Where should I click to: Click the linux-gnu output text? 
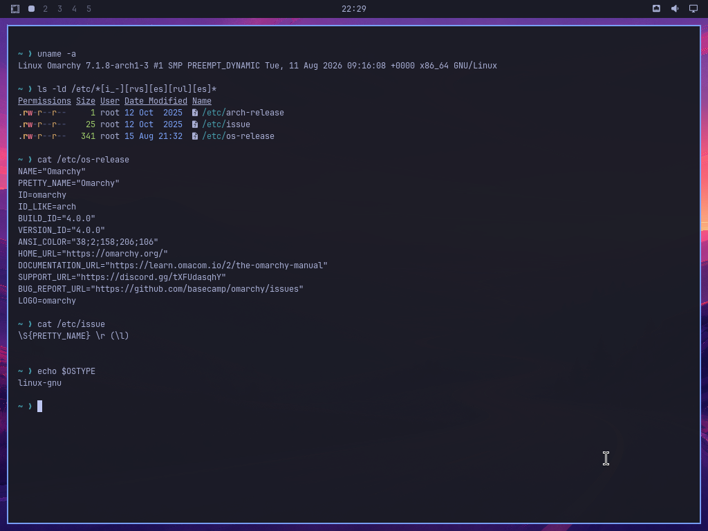click(x=39, y=382)
